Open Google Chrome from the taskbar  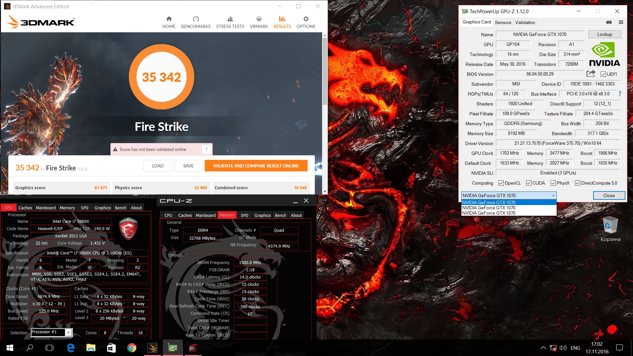pyautogui.click(x=132, y=348)
